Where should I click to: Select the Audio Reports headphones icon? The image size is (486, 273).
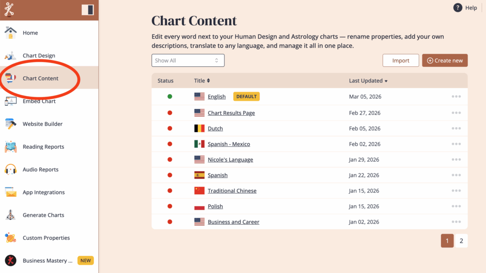point(10,170)
